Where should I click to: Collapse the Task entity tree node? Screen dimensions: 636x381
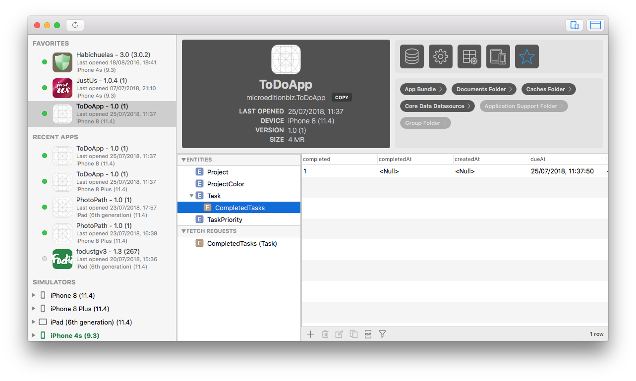(x=192, y=196)
